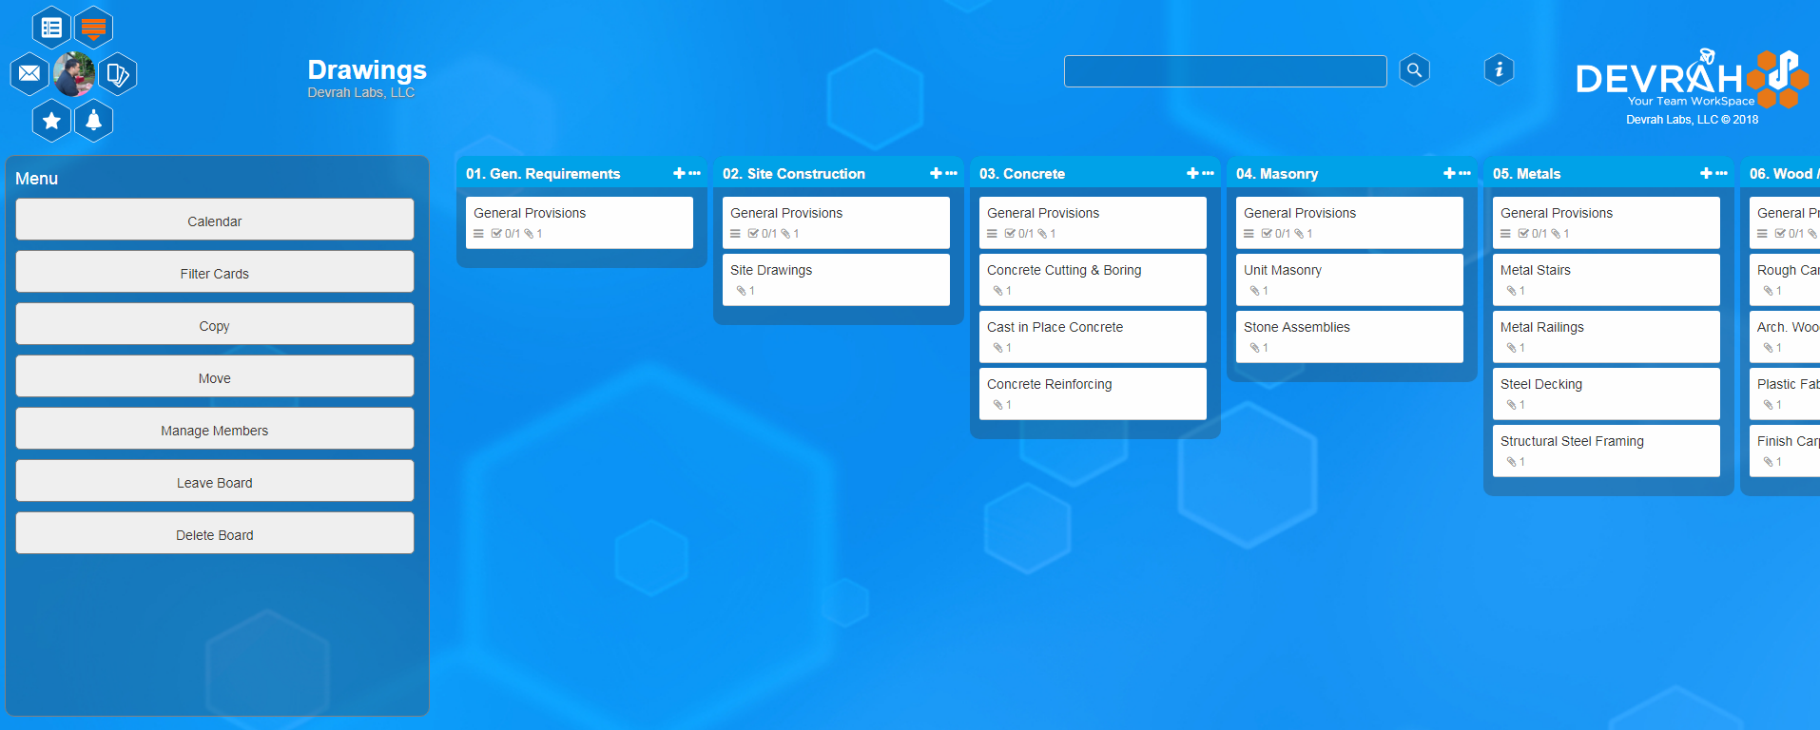The height and width of the screenshot is (730, 1820).
Task: Click the star favorites hexagon icon
Action: pos(51,121)
